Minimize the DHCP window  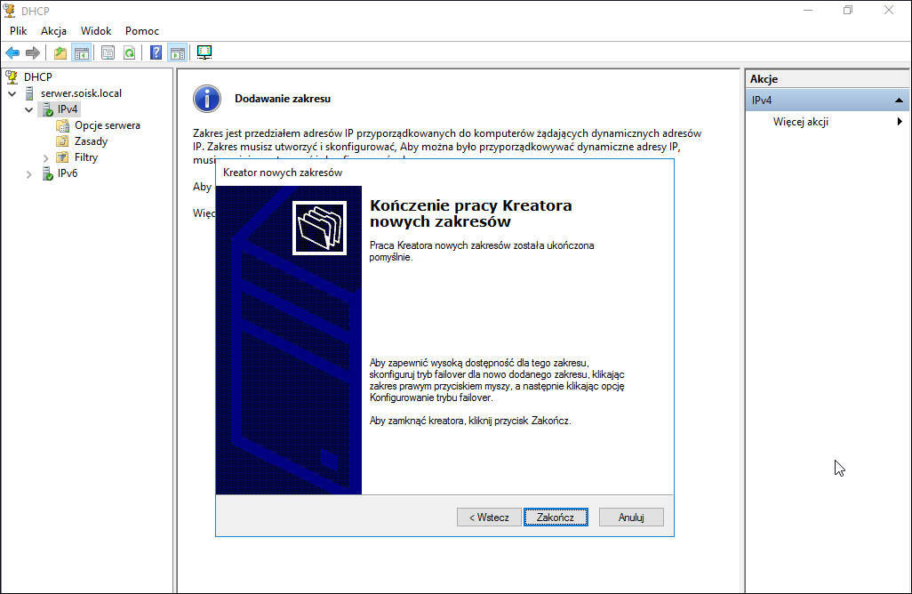[x=808, y=10]
